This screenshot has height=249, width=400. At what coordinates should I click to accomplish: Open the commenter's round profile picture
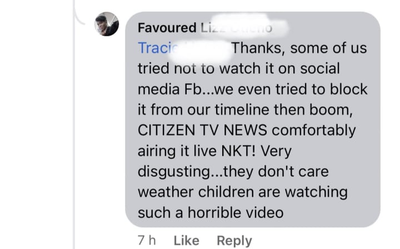[107, 24]
